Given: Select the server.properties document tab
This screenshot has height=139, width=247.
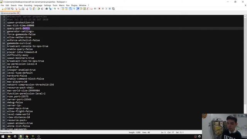Looking at the screenshot, I should click(10, 13).
